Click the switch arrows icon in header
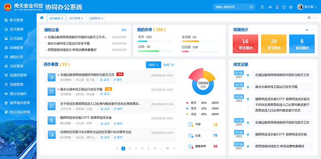 (270, 7)
